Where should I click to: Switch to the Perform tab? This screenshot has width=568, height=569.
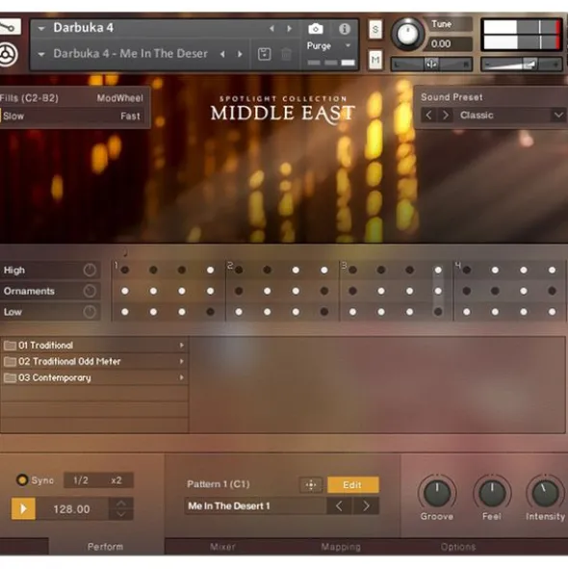point(105,547)
